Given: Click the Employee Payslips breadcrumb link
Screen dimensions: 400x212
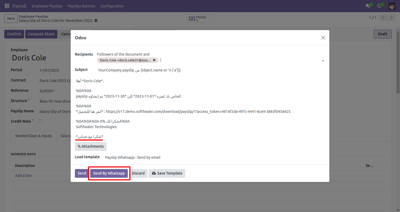Looking at the screenshot, I should click(33, 16).
